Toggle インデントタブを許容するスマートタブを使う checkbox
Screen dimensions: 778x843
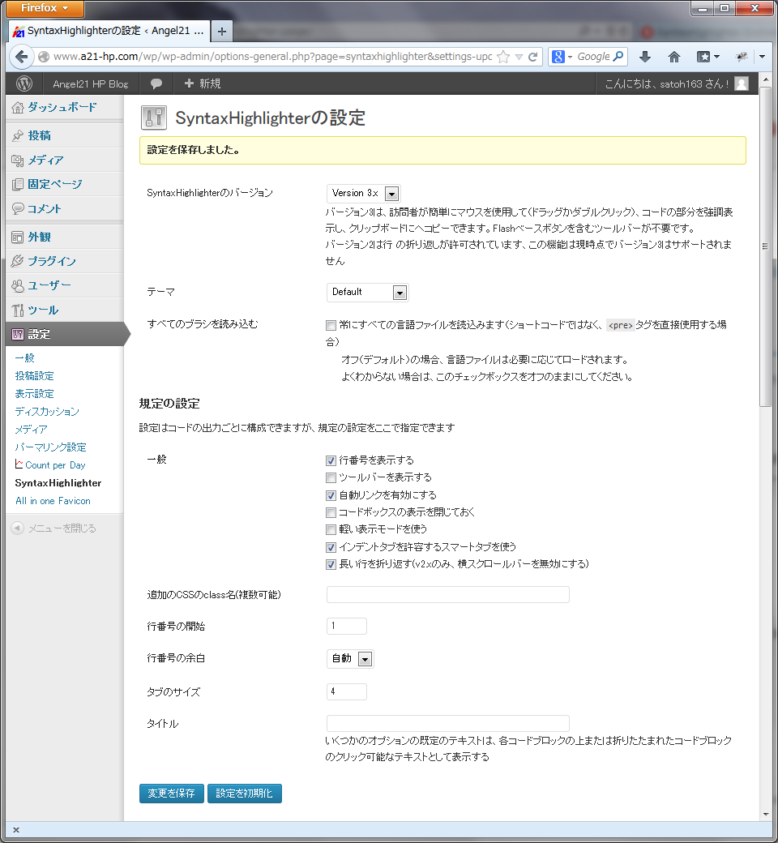331,547
